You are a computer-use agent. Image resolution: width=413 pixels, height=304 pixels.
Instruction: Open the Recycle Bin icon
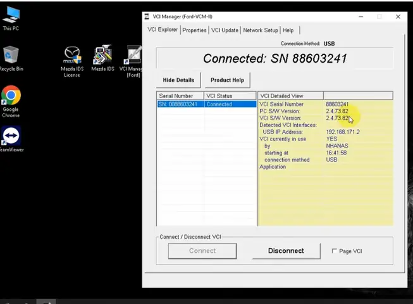pyautogui.click(x=11, y=56)
